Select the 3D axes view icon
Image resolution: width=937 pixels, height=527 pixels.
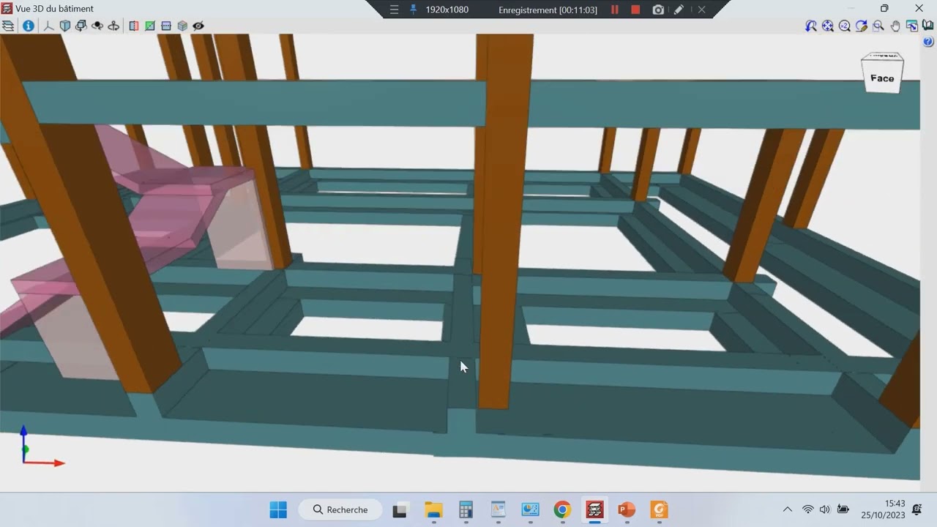(x=49, y=26)
